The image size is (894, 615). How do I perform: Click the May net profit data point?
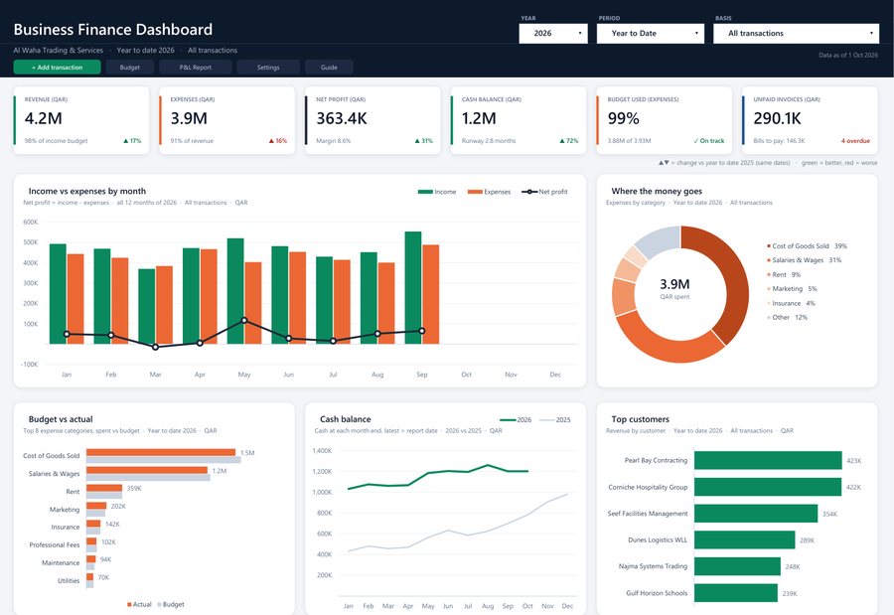(x=244, y=321)
